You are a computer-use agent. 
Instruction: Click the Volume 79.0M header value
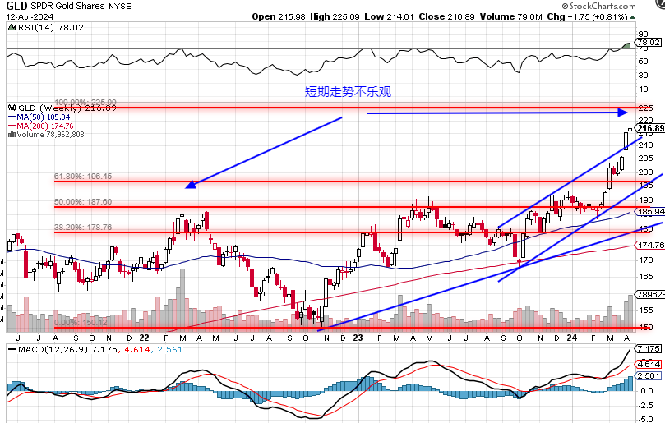click(511, 17)
